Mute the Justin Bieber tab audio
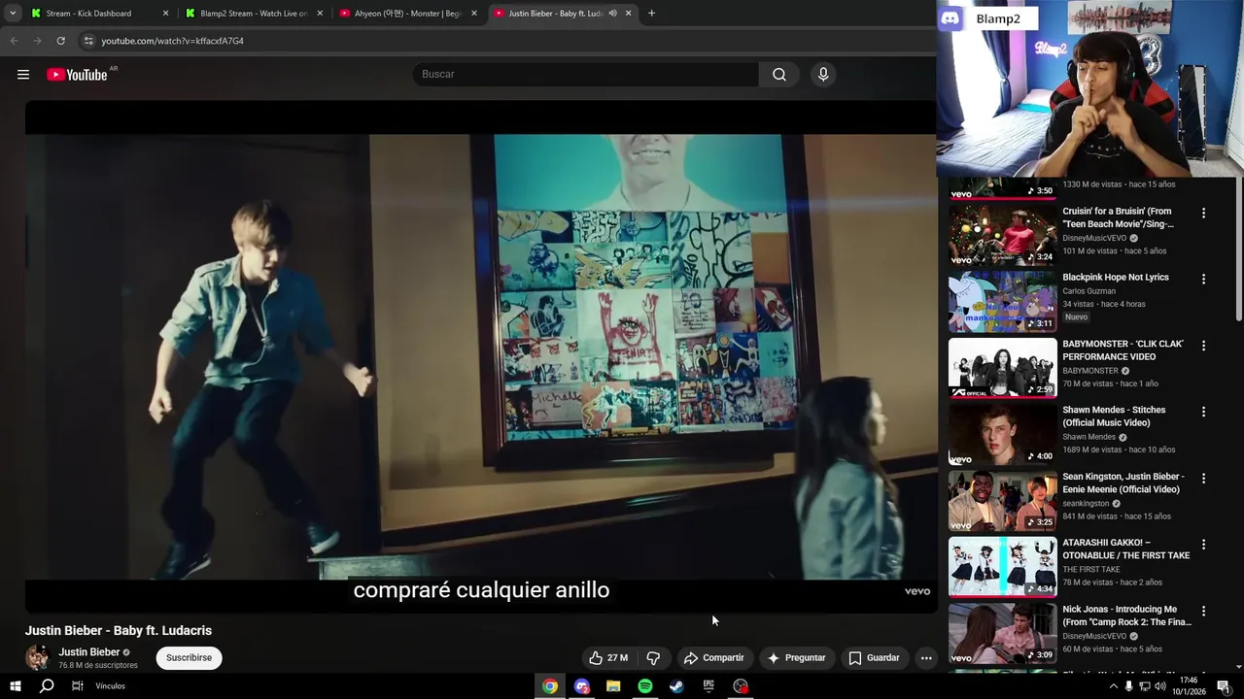The width and height of the screenshot is (1244, 699). (x=612, y=14)
